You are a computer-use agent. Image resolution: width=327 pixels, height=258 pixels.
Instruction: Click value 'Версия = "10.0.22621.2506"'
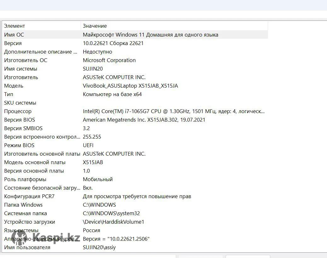click(116, 239)
